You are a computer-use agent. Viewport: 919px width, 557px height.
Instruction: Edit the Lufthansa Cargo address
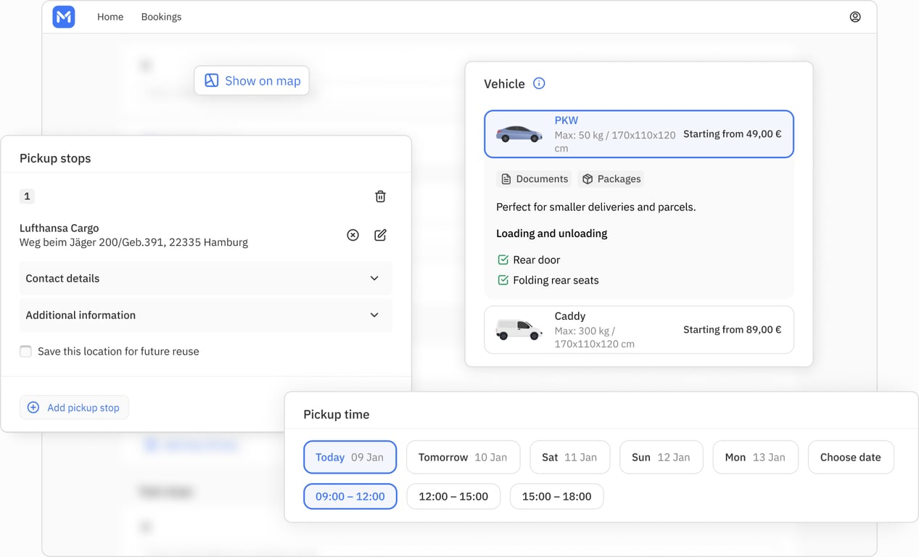pyautogui.click(x=380, y=235)
